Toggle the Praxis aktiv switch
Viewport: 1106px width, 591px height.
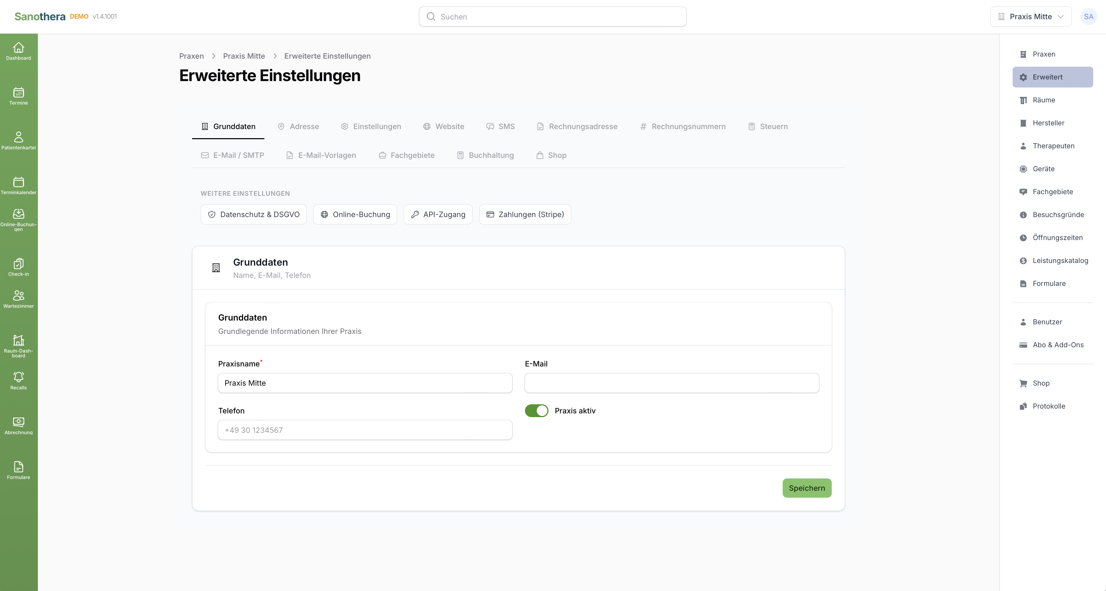(536, 411)
